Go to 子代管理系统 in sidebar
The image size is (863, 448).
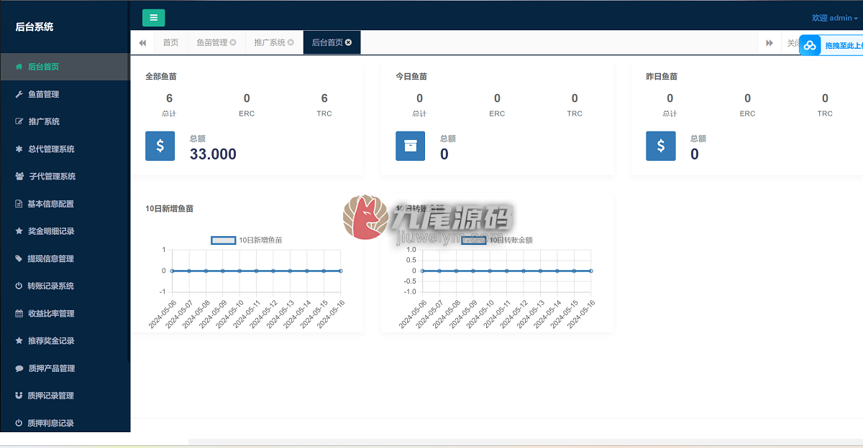tap(65, 176)
